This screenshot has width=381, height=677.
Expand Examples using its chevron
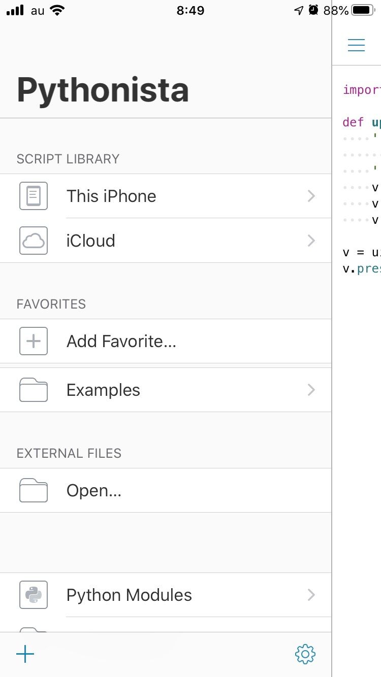[x=311, y=390]
